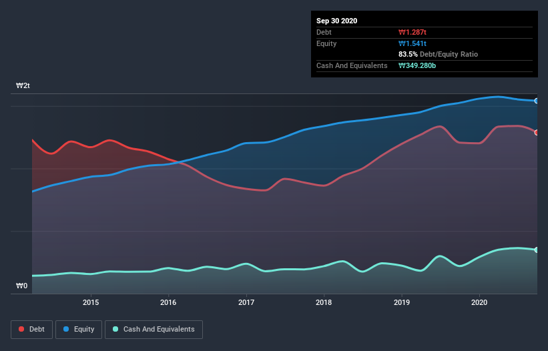Click the blue Equity legend dot

click(x=66, y=329)
